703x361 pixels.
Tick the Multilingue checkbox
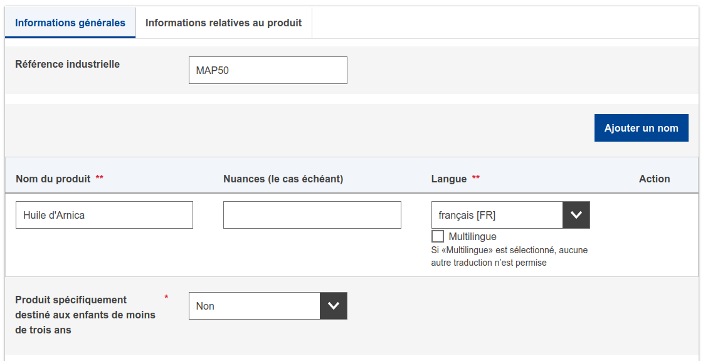coord(438,237)
